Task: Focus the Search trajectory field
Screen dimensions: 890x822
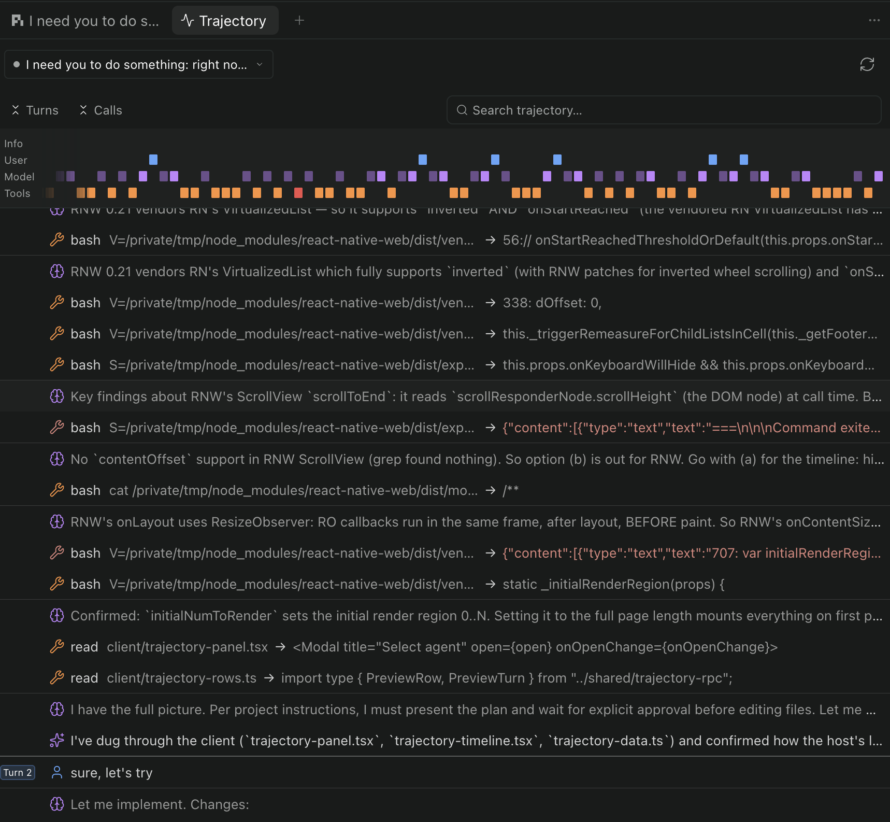Action: pyautogui.click(x=664, y=110)
